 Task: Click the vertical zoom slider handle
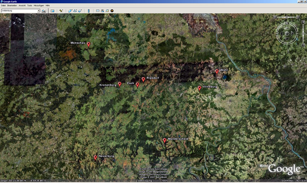[303, 34]
